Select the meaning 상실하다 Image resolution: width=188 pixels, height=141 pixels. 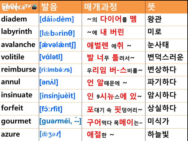162,108
